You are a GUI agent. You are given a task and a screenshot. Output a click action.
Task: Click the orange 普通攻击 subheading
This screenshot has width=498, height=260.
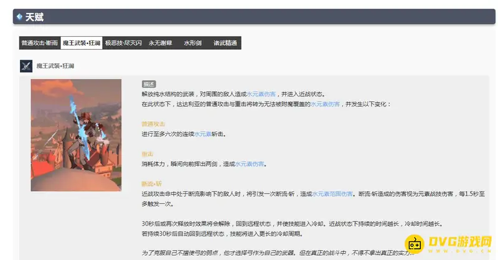pyautogui.click(x=153, y=124)
